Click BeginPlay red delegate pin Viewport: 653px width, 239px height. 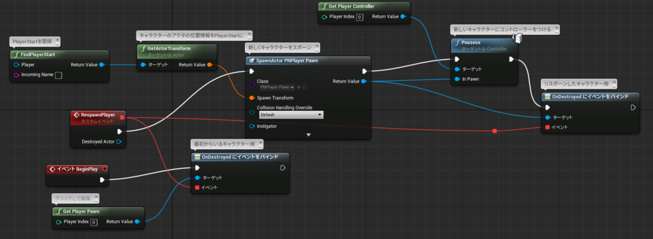pyautogui.click(x=105, y=169)
